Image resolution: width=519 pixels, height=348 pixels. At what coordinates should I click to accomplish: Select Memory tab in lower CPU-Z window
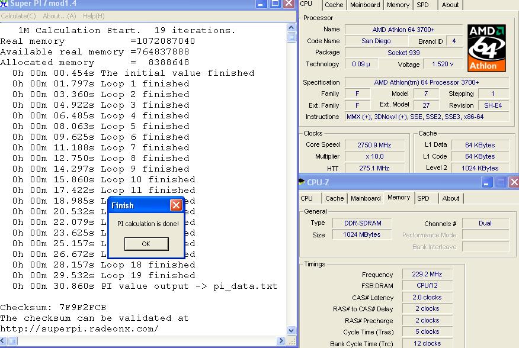(399, 198)
